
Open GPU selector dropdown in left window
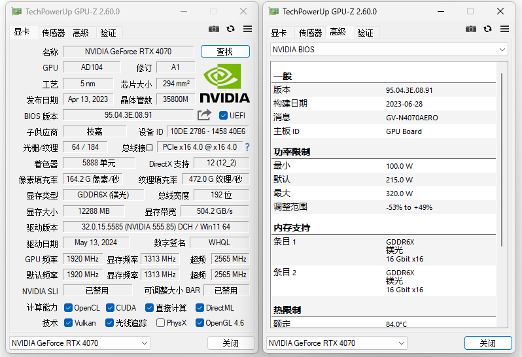tap(80, 343)
